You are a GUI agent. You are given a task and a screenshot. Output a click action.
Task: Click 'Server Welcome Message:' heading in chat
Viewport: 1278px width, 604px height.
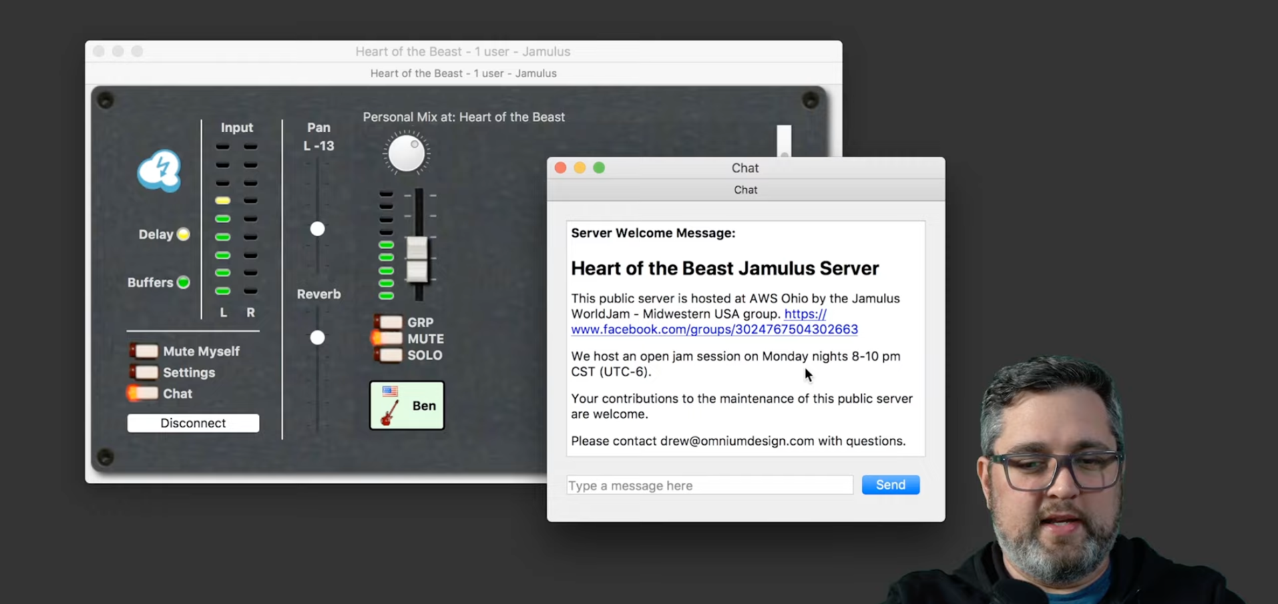[x=653, y=233]
